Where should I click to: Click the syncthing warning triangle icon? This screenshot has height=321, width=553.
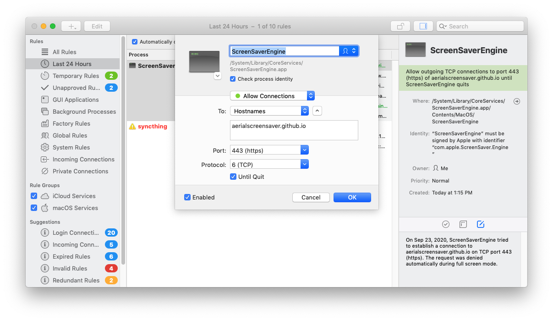132,126
